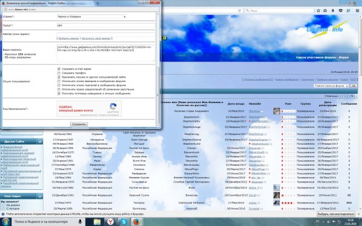Open File Explorer folder icon on taskbar
This screenshot has height=226, width=362.
(x=97, y=222)
